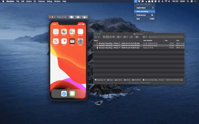Open the Health app icon
The height and width of the screenshot is (124, 199).
64,41
